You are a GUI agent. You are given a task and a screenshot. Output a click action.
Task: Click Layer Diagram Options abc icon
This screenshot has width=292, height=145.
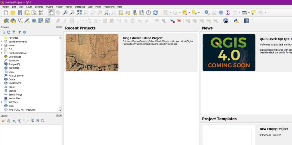[x=172, y=21]
